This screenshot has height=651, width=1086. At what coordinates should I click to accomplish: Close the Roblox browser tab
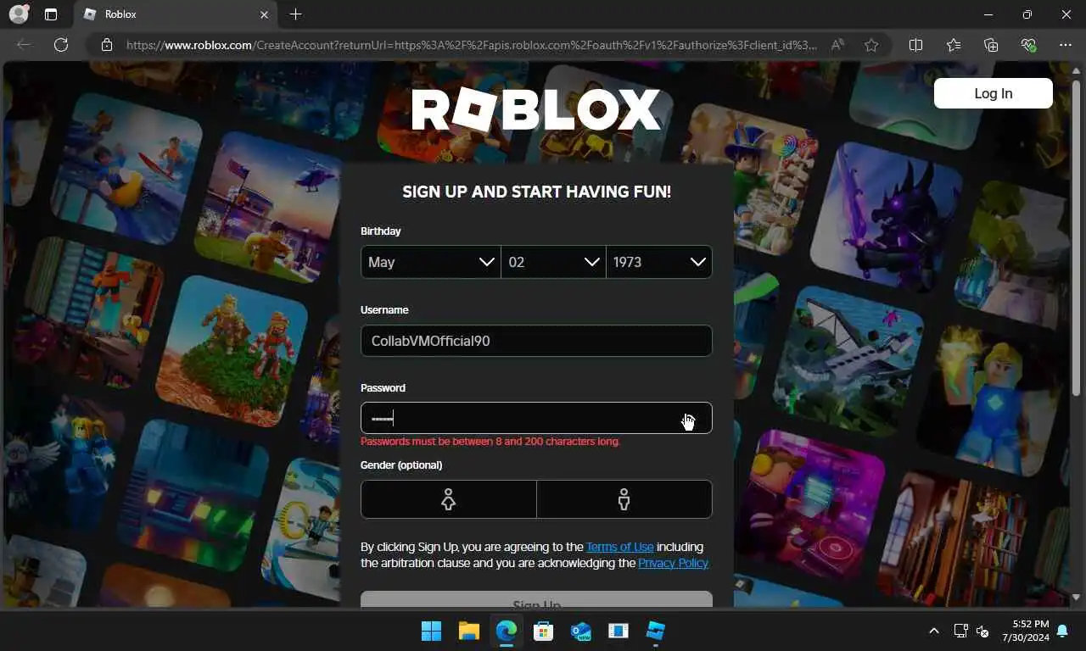pos(264,14)
